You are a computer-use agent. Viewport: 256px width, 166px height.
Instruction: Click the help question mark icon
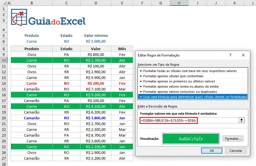(230, 55)
